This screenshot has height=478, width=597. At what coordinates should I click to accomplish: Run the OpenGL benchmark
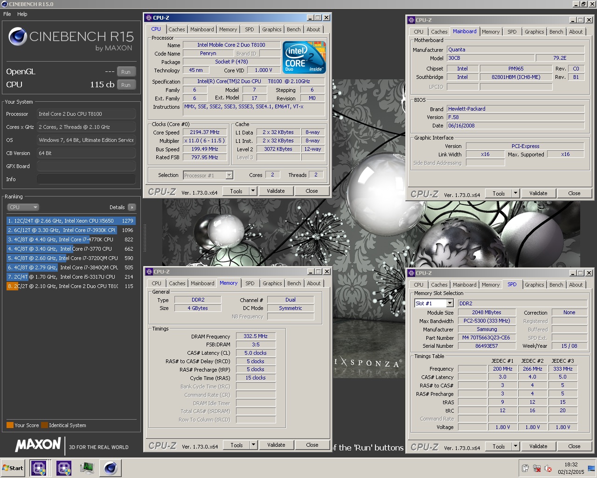(x=126, y=72)
